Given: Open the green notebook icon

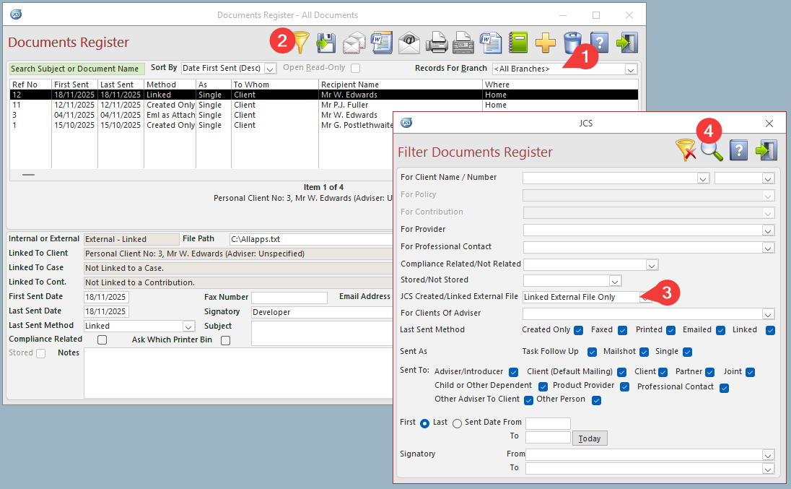Looking at the screenshot, I should (518, 43).
